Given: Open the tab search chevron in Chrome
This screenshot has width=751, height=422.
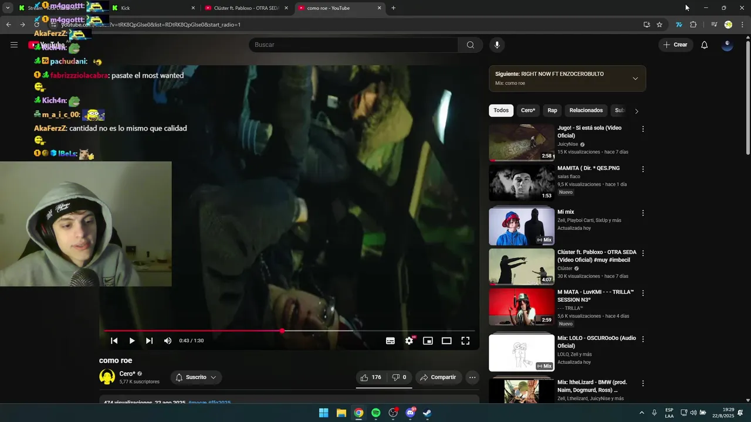Looking at the screenshot, I should click(8, 8).
